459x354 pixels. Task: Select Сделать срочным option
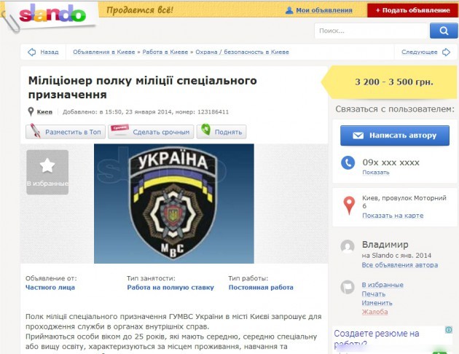[x=151, y=132]
